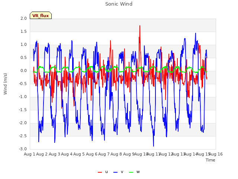Click the 1.0 y-axis tick label
This screenshot has width=238, height=179.
(x=23, y=45)
